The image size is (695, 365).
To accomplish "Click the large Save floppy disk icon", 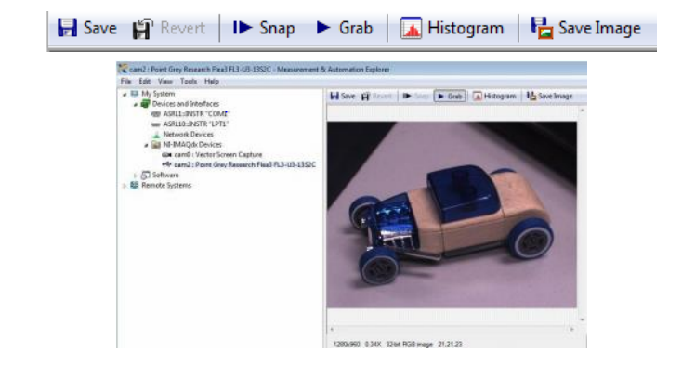I will tap(67, 28).
